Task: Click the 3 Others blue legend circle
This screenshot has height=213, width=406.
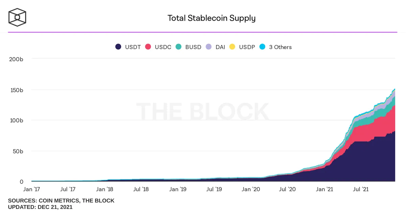Action: coord(262,47)
